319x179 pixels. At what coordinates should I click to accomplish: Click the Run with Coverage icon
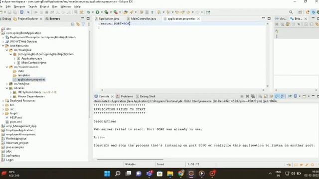[106, 12]
